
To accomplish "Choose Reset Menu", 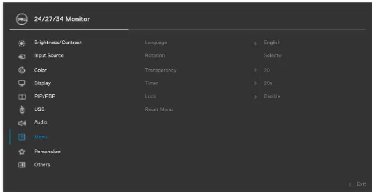I will click(159, 109).
